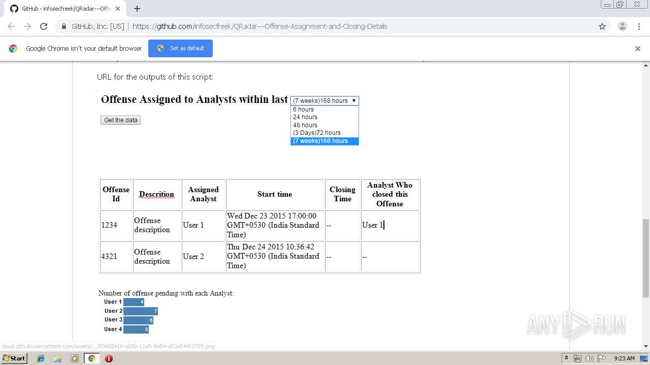650x365 pixels.
Task: Click the Closing Time column header
Action: [342, 194]
